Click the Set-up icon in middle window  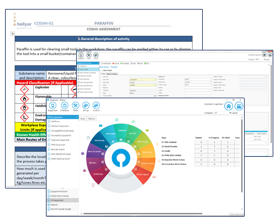pyautogui.click(x=96, y=55)
